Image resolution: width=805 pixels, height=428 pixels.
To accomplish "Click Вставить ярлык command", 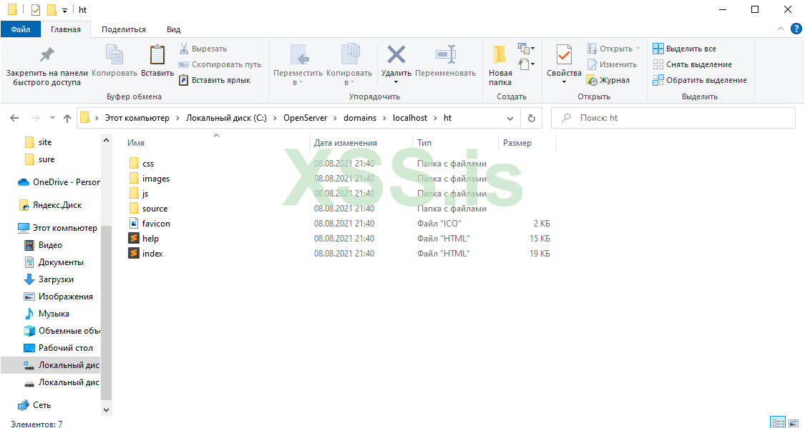I will 215,80.
